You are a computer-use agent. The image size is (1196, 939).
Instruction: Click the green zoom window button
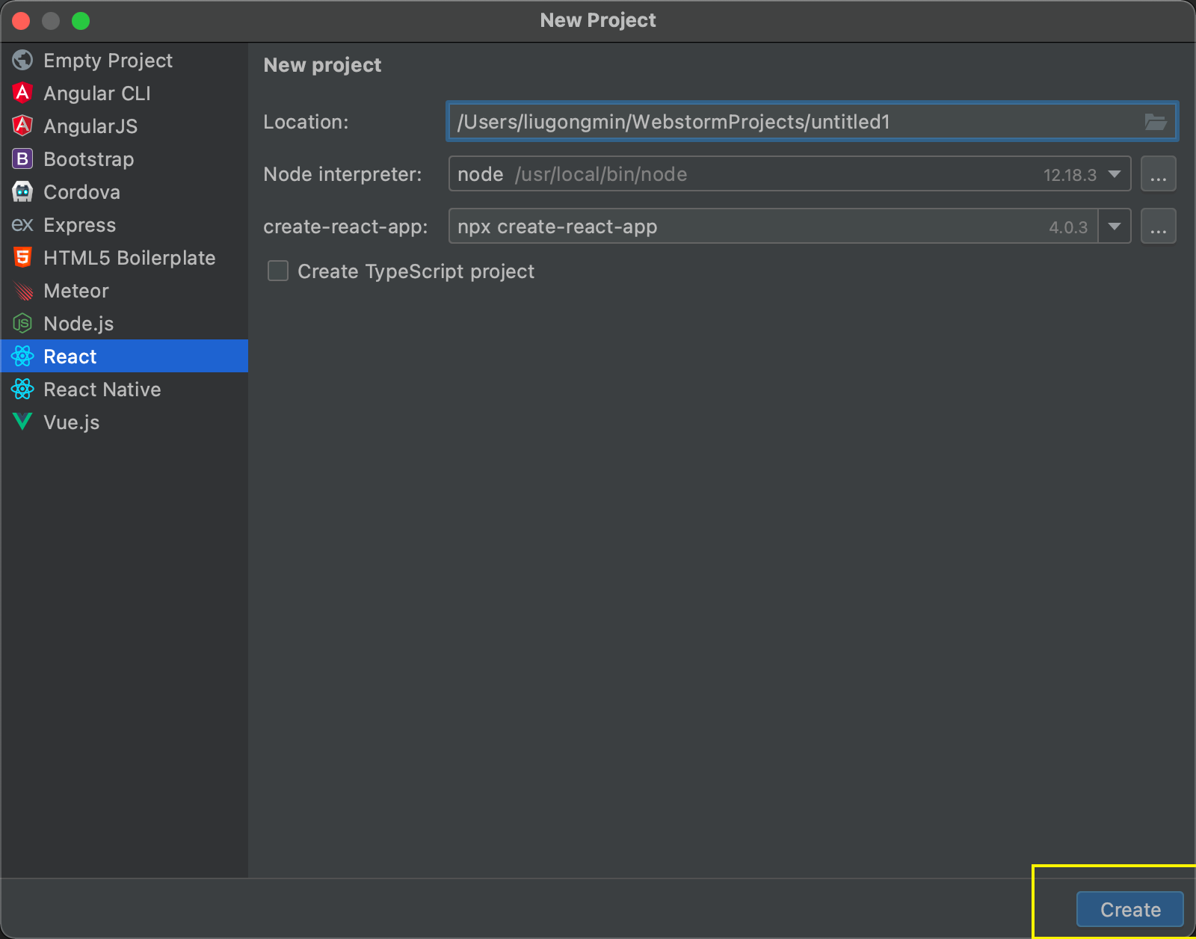click(x=81, y=21)
